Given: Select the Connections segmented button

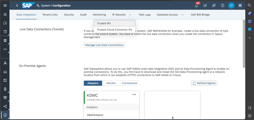Looking at the screenshot, I should (130, 83).
